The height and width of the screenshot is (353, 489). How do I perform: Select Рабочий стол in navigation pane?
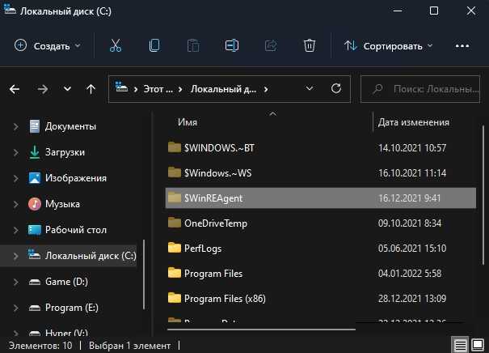[76, 230]
